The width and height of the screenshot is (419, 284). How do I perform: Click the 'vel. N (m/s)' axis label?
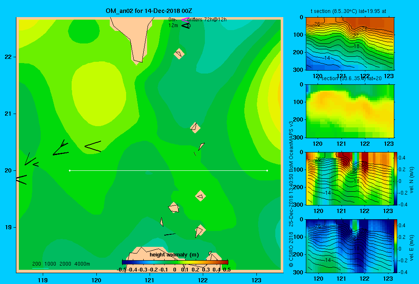(x=412, y=180)
